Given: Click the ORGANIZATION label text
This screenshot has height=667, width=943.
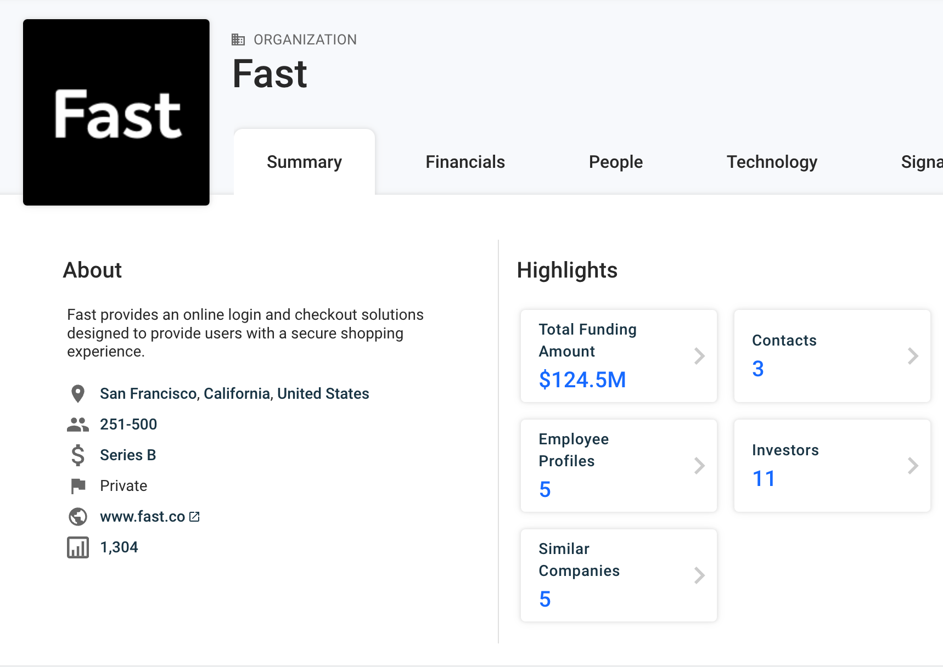Looking at the screenshot, I should click(305, 39).
